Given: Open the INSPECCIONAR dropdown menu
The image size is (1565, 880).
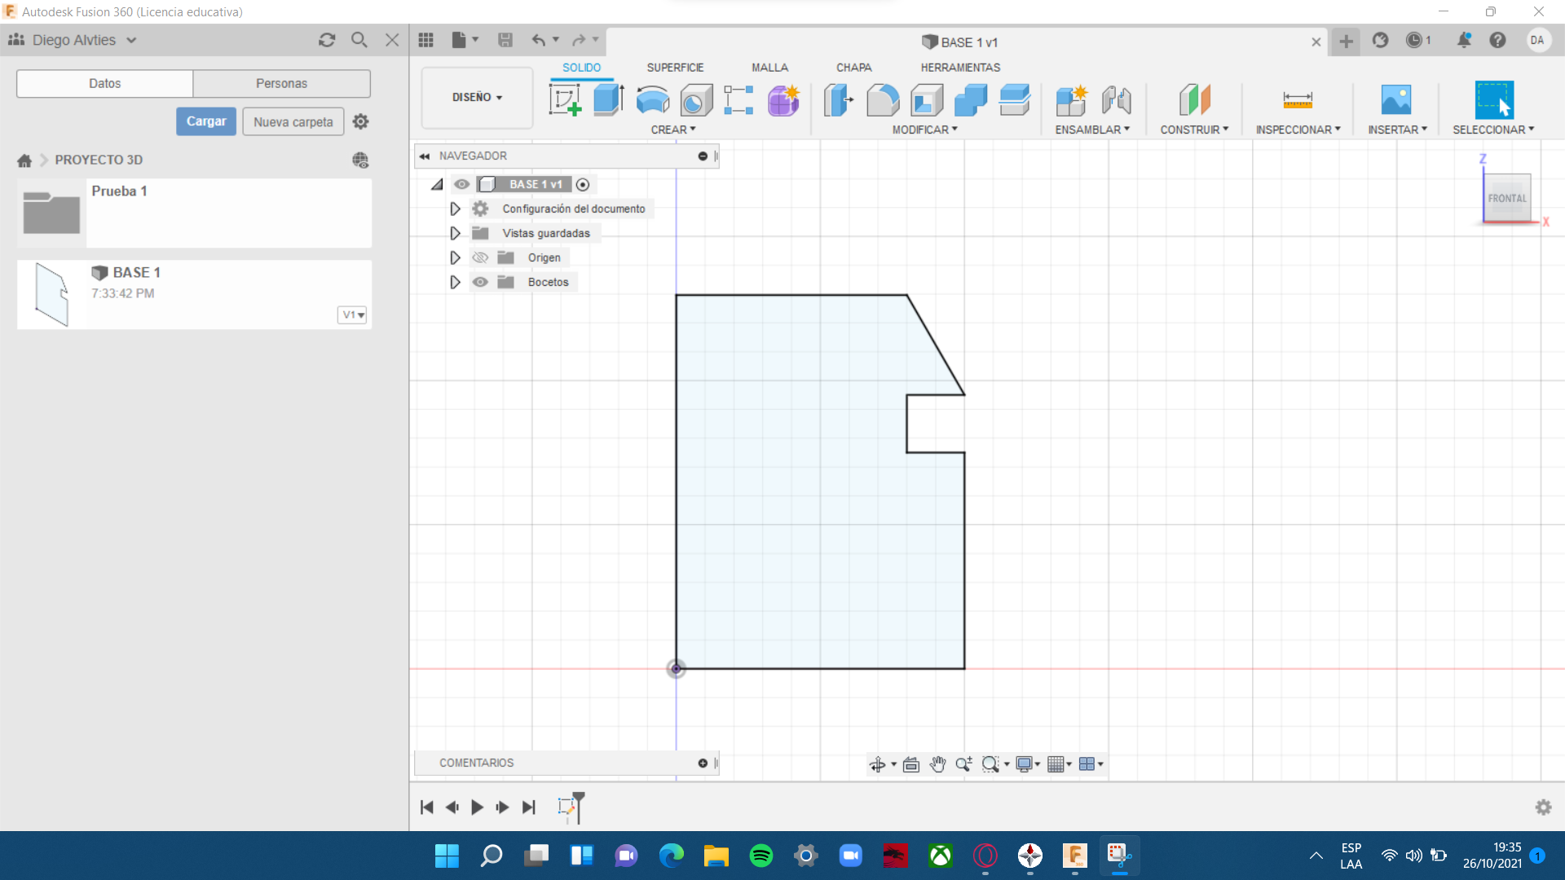Looking at the screenshot, I should [x=1298, y=130].
